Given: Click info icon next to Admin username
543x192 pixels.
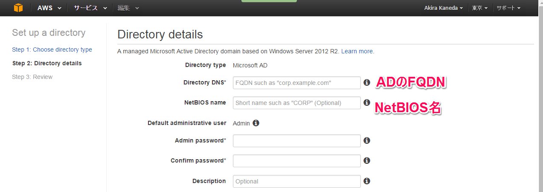Looking at the screenshot, I should (x=256, y=123).
